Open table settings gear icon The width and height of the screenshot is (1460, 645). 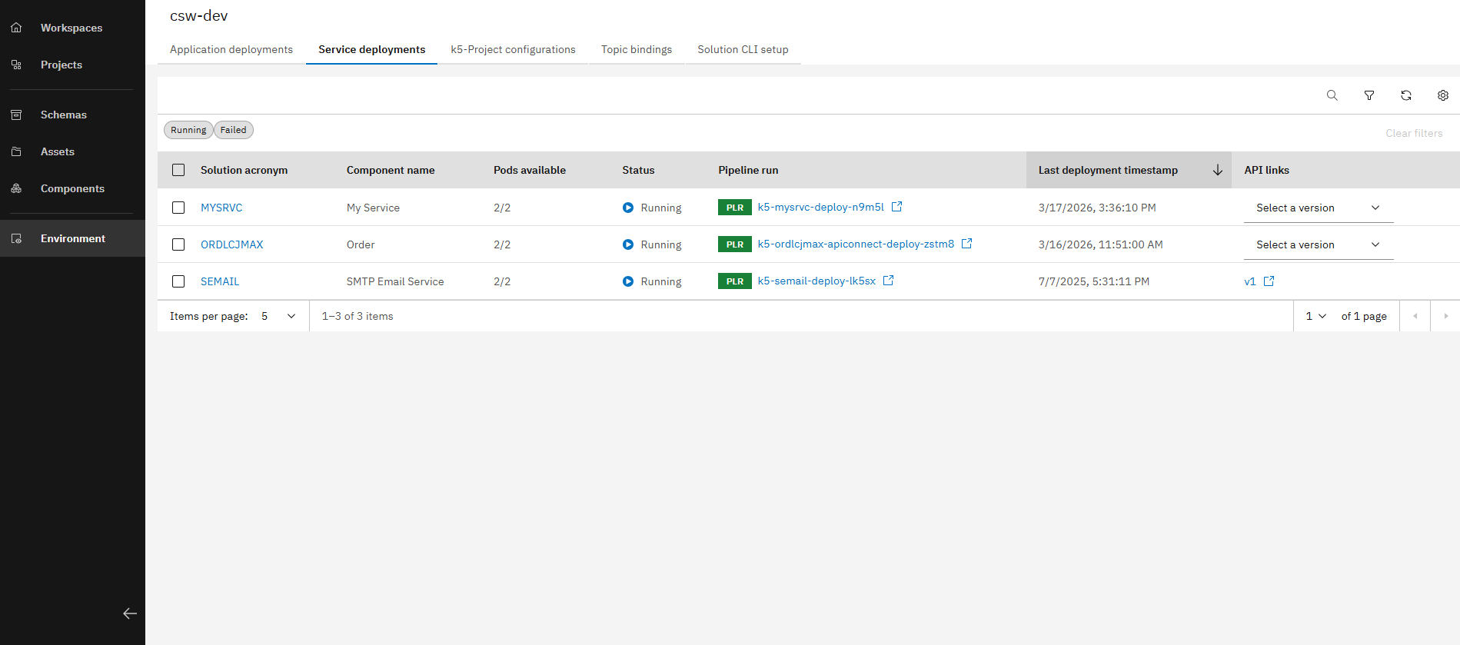tap(1442, 95)
